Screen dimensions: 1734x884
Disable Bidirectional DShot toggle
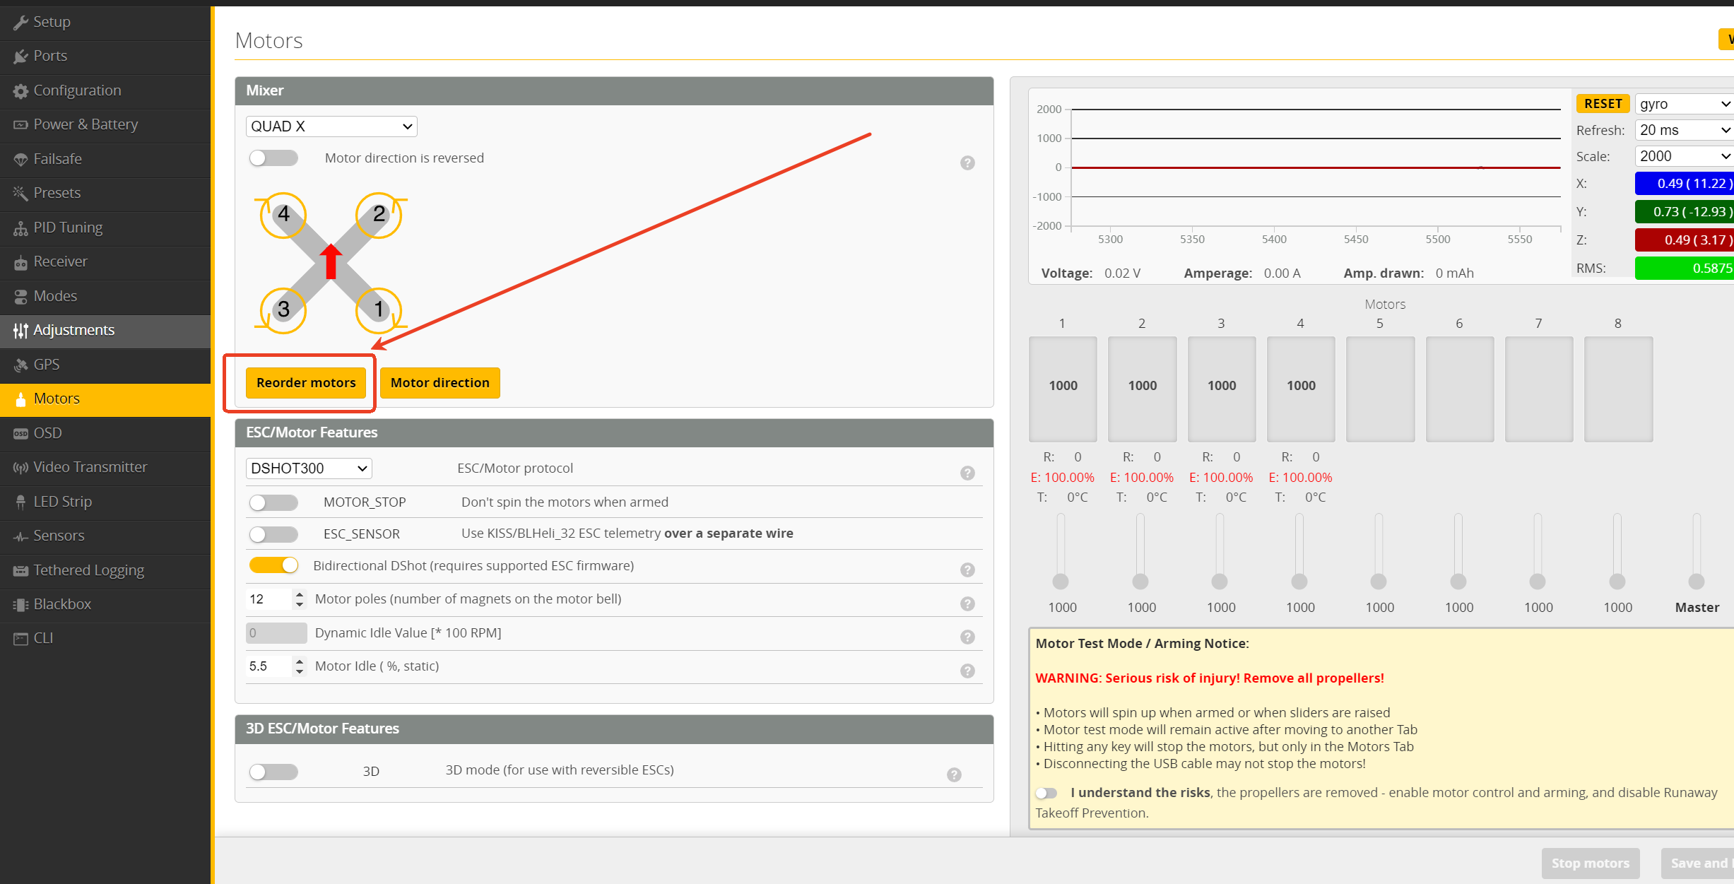click(273, 565)
